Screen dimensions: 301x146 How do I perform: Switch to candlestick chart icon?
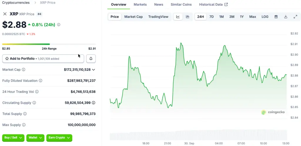188,17
